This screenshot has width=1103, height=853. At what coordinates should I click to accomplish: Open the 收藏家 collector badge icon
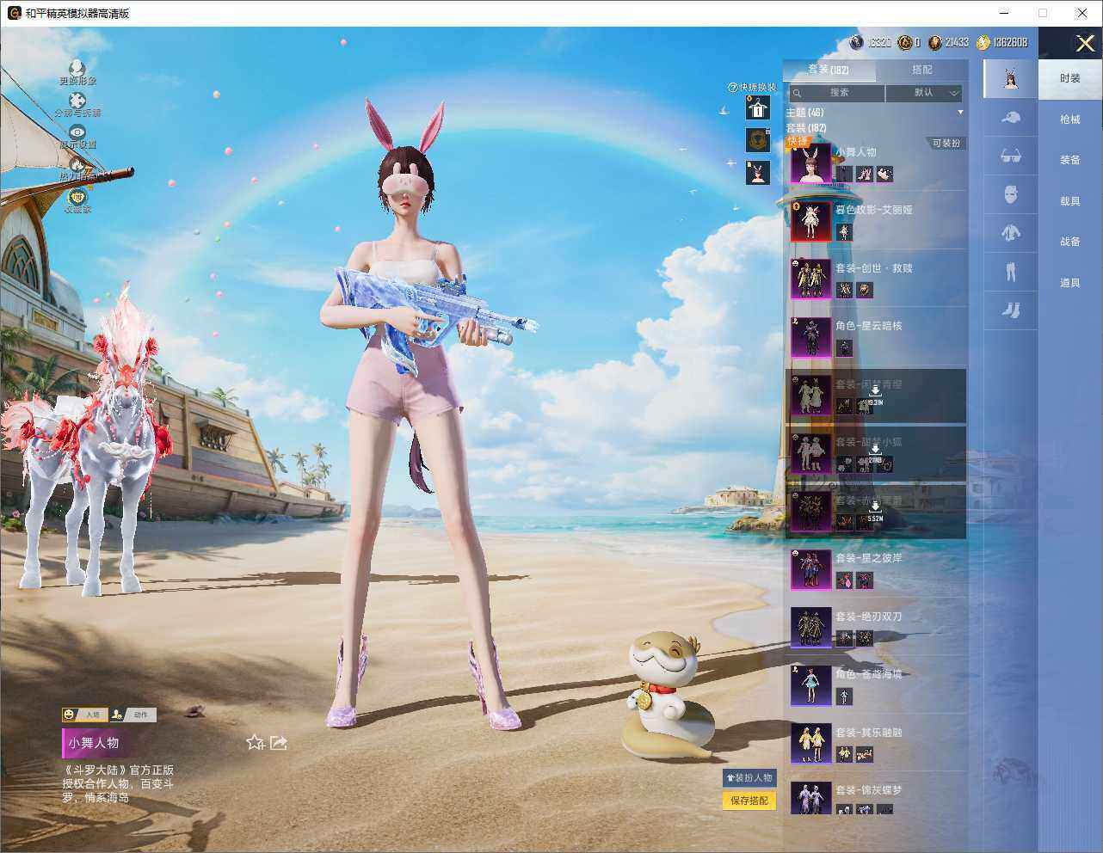click(x=77, y=197)
